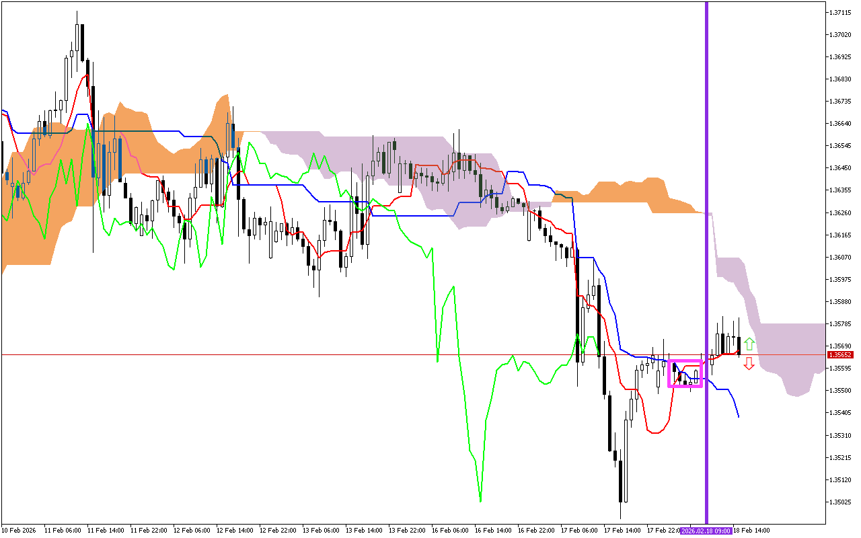Viewport: 861px width, 538px height.
Task: Click the 10 Feb 2026 date axis label
Action: (17, 531)
